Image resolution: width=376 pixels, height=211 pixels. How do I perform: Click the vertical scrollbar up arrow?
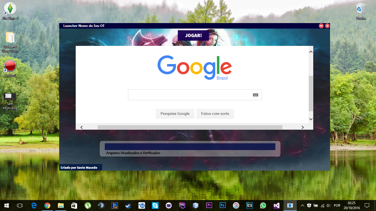point(311,52)
